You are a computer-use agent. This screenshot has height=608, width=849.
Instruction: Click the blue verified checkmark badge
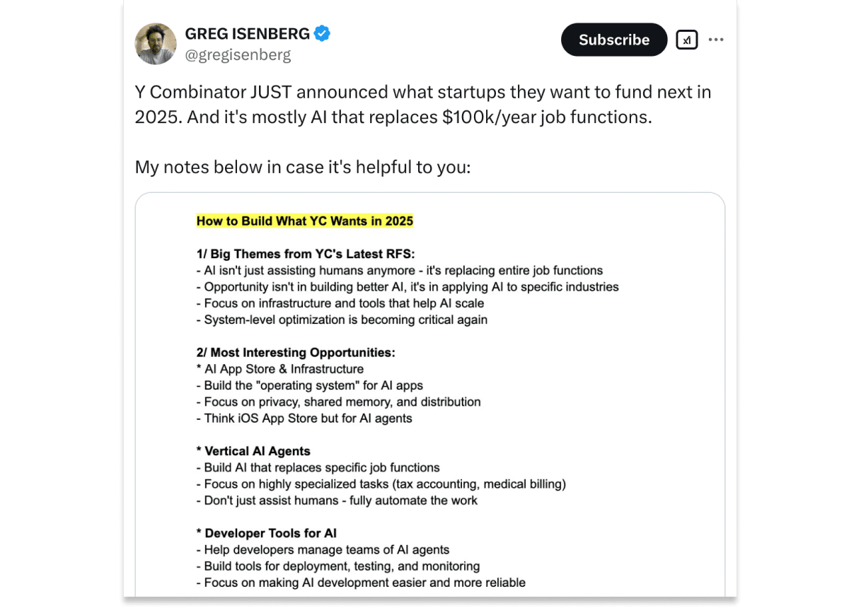point(322,33)
